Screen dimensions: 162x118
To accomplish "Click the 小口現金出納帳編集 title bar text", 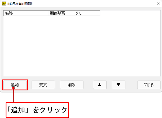I will pos(20,4).
